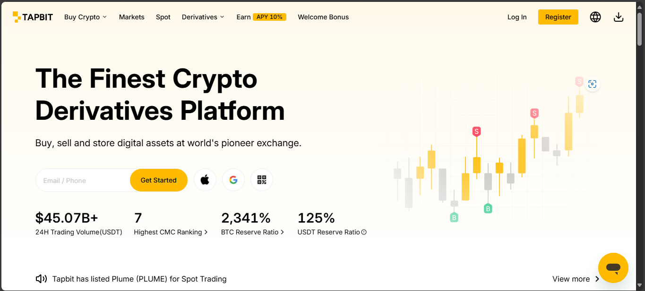Screen dimensions: 645x291
Task: Click the scan icon on the chart
Action: [x=592, y=84]
